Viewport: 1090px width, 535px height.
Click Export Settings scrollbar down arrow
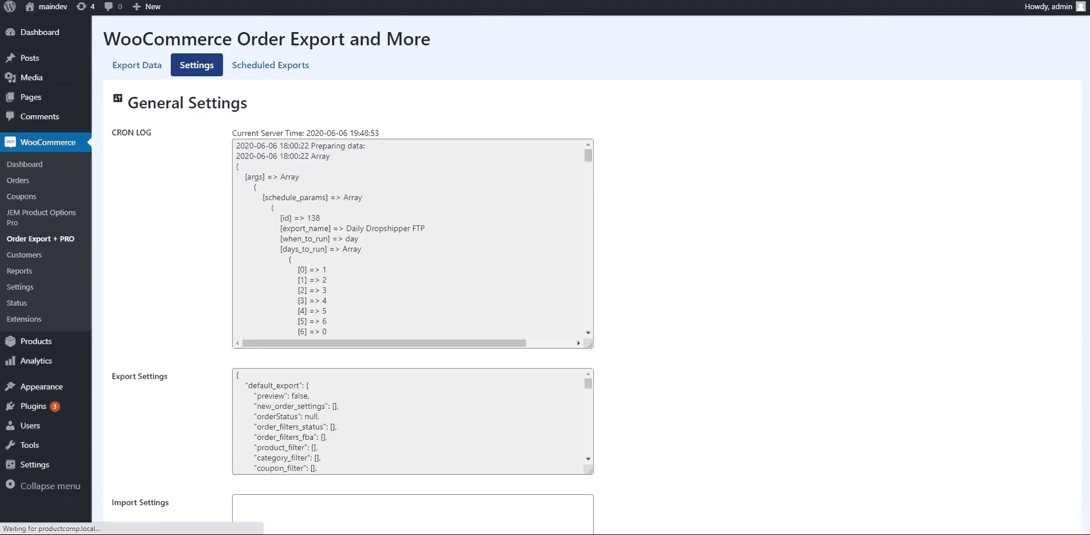tap(588, 459)
